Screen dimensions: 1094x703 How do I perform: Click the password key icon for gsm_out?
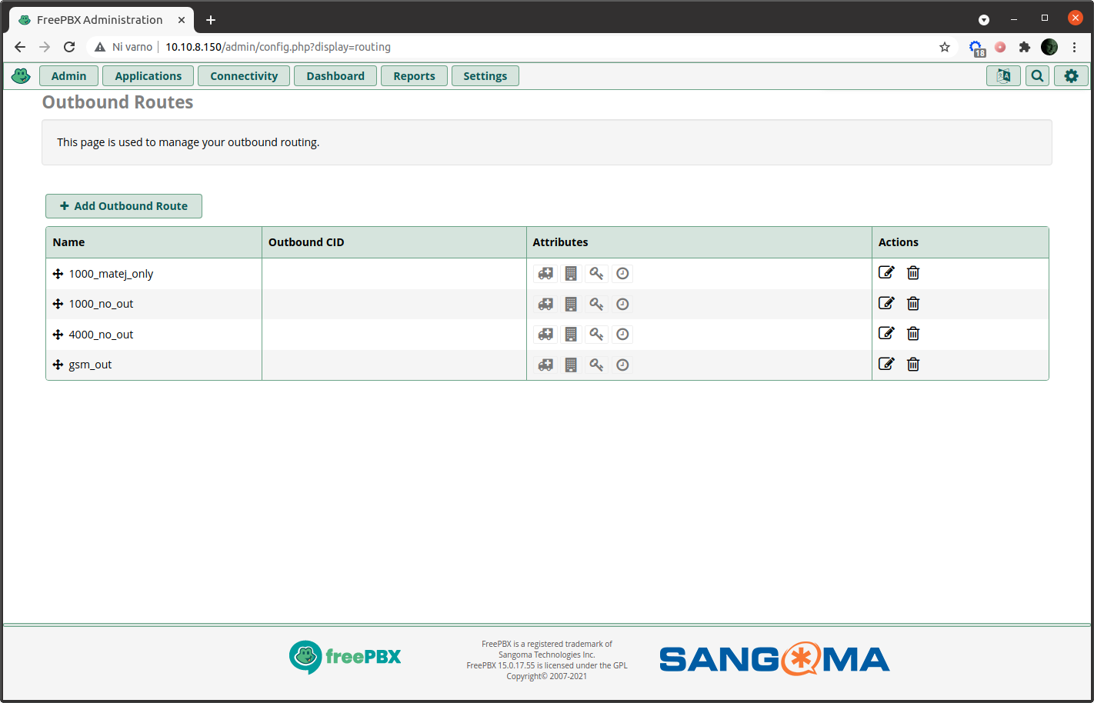coord(596,365)
